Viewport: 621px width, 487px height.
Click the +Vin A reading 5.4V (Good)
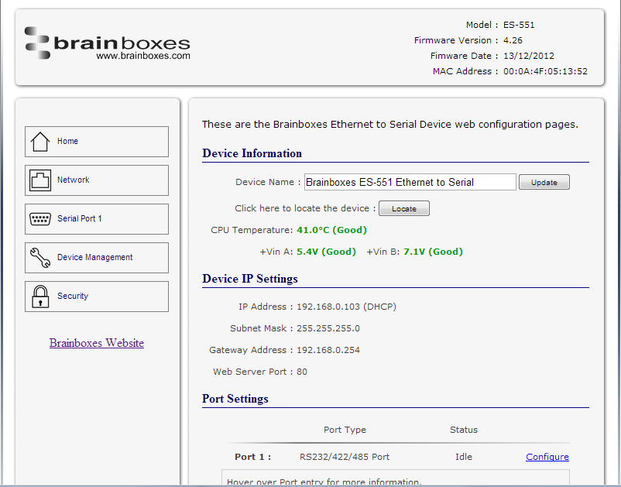(326, 252)
